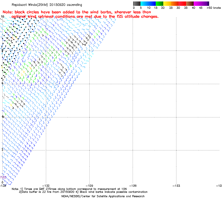Click the '40' legend scale label

(x=193, y=8)
